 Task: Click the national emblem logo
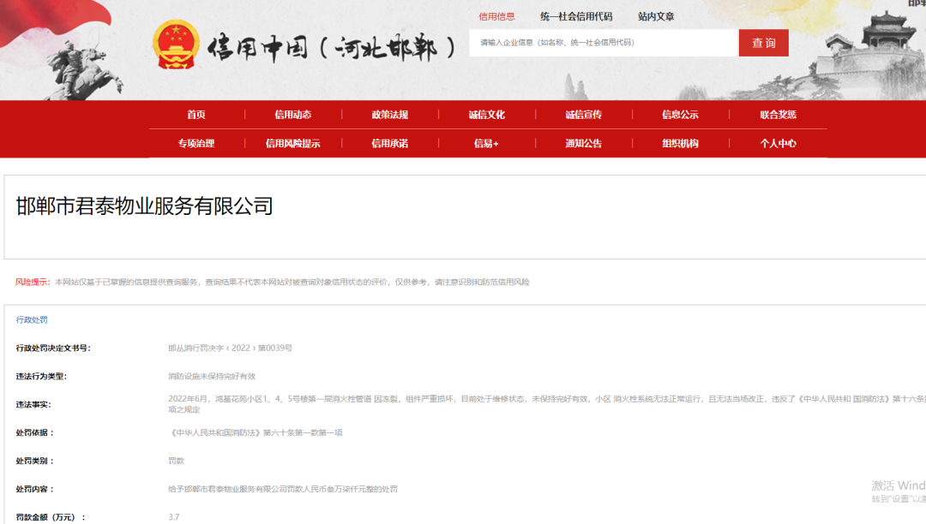(x=176, y=45)
